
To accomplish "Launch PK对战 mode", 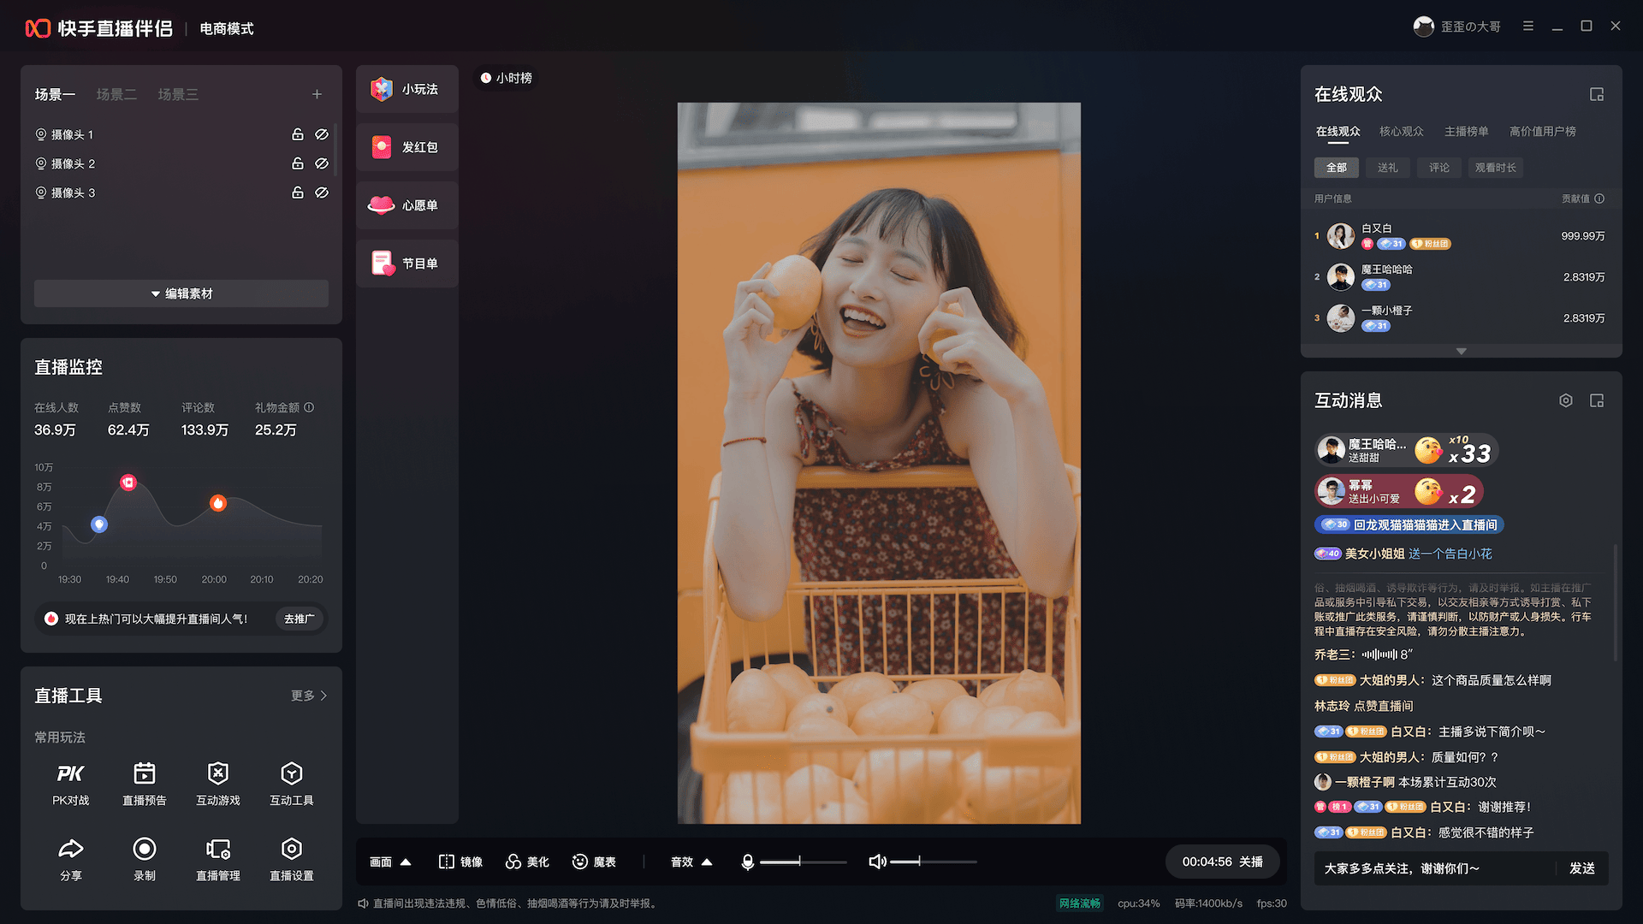I will pyautogui.click(x=71, y=782).
